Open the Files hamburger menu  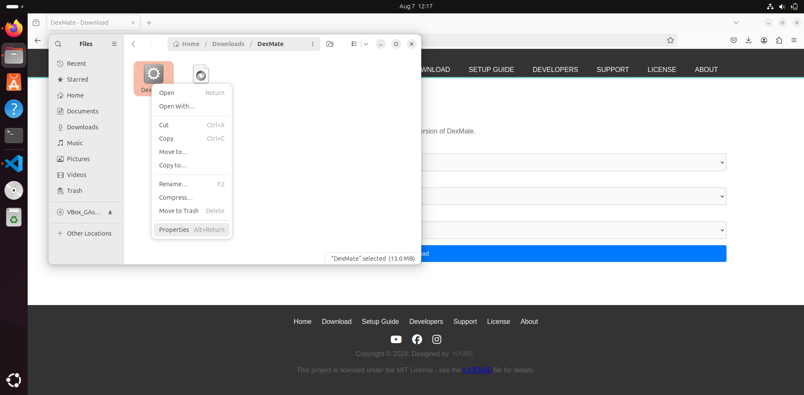(114, 44)
